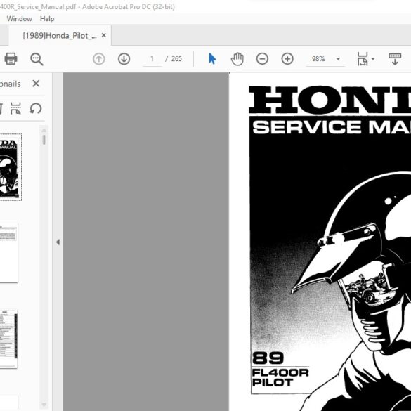The image size is (411, 411).
Task: Click the Print file icon
Action: click(11, 59)
